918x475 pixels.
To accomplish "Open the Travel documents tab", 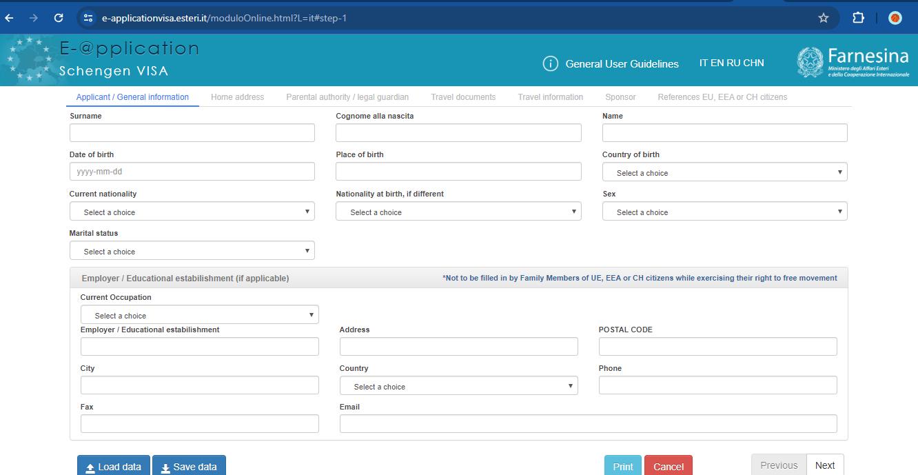I will pyautogui.click(x=463, y=97).
